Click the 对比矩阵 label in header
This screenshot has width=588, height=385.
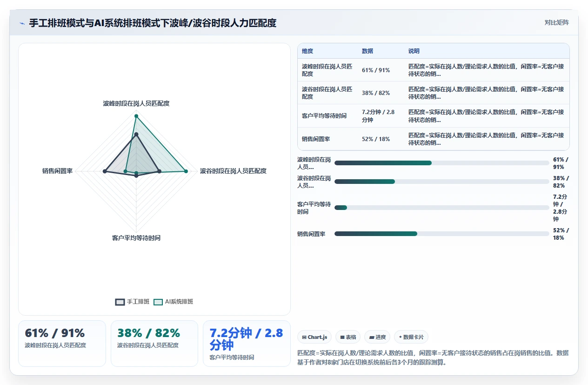(556, 22)
